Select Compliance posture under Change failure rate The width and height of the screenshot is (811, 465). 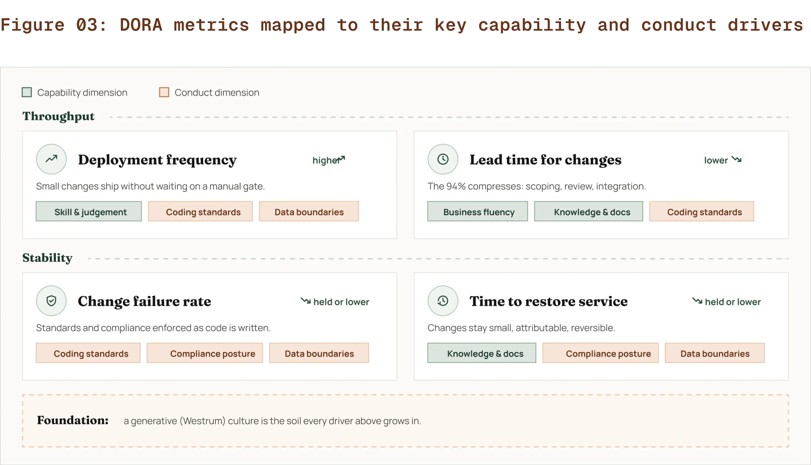(x=205, y=353)
